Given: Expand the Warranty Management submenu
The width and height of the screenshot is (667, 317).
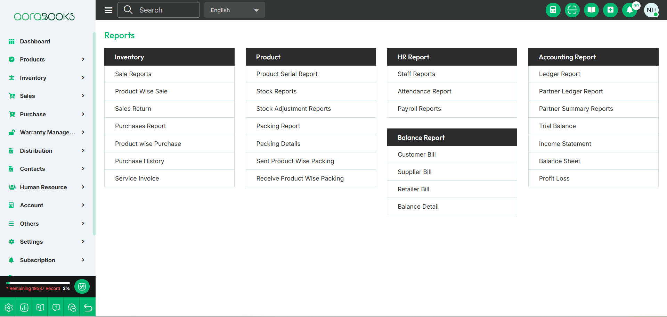Looking at the screenshot, I should [47, 132].
